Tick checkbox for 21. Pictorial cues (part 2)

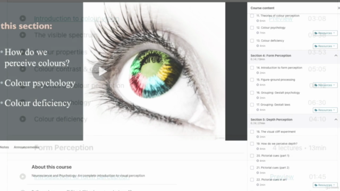(252, 168)
